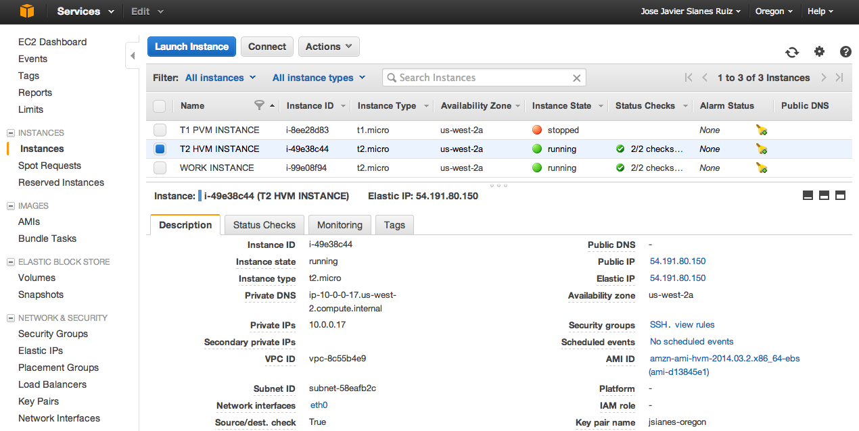Click the Launch Instance button
Viewport: 859px width, 431px height.
(191, 47)
